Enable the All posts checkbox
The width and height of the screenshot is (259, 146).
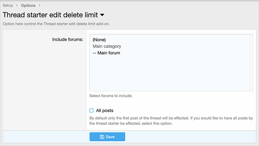(92, 111)
